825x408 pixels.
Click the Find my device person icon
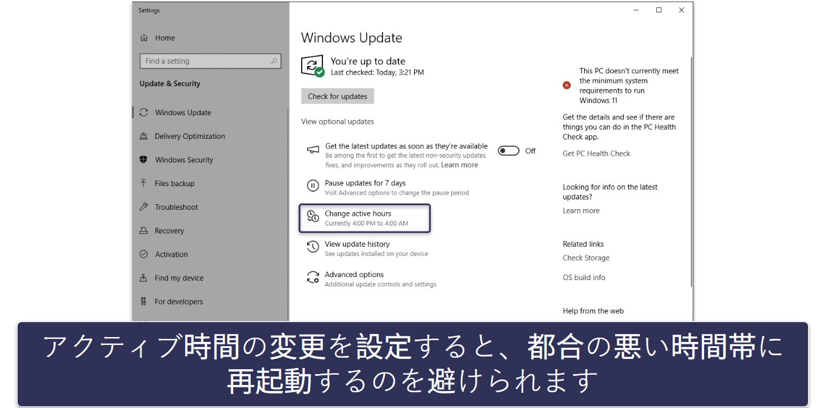pyautogui.click(x=144, y=278)
